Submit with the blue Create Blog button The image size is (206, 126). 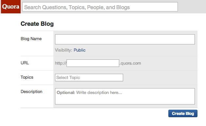click(x=183, y=113)
